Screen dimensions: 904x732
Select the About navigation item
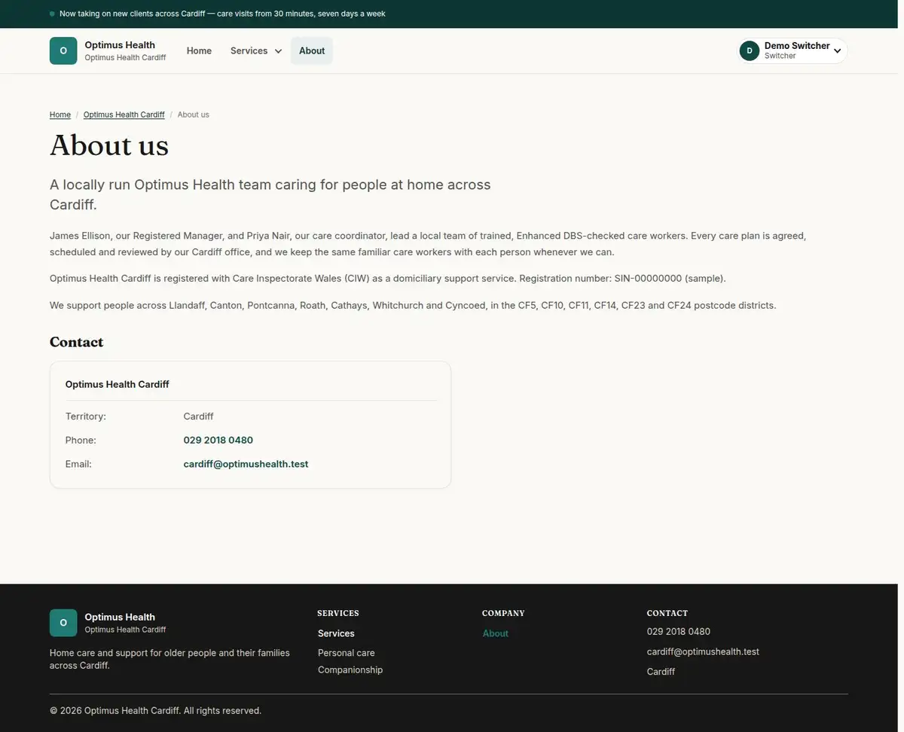pos(312,51)
